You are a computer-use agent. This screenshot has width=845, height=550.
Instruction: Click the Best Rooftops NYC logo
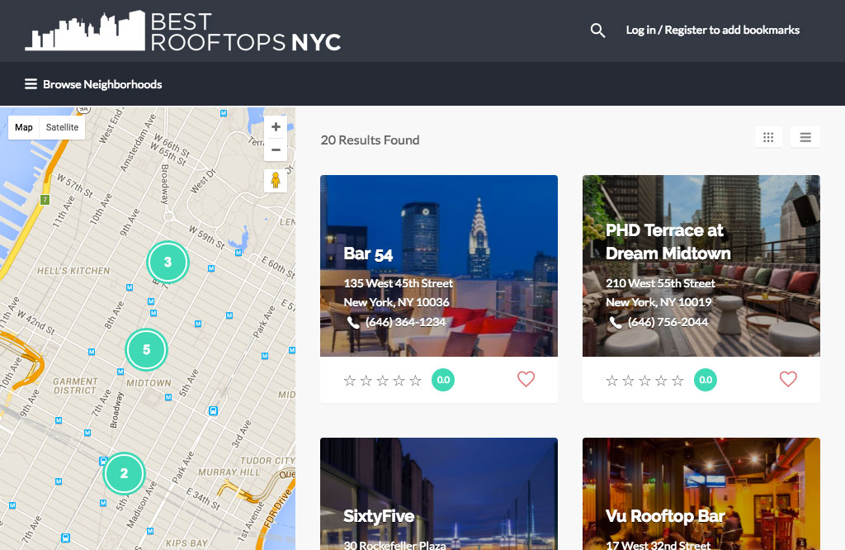182,31
